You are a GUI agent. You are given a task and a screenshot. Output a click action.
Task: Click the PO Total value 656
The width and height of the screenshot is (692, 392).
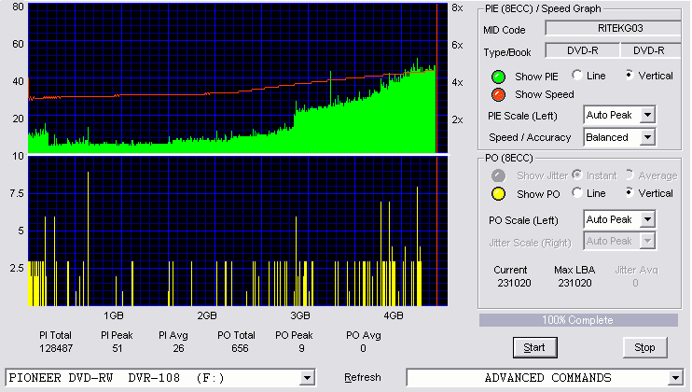tap(240, 348)
